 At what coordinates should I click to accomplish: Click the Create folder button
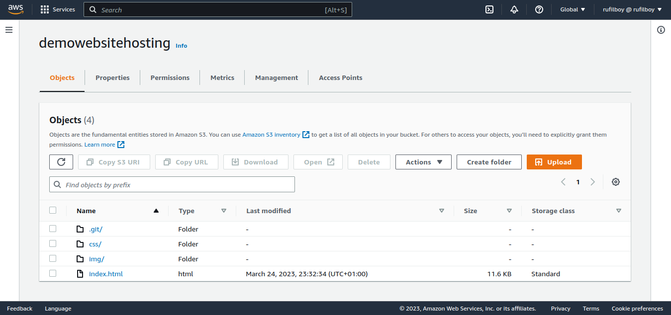(x=489, y=162)
